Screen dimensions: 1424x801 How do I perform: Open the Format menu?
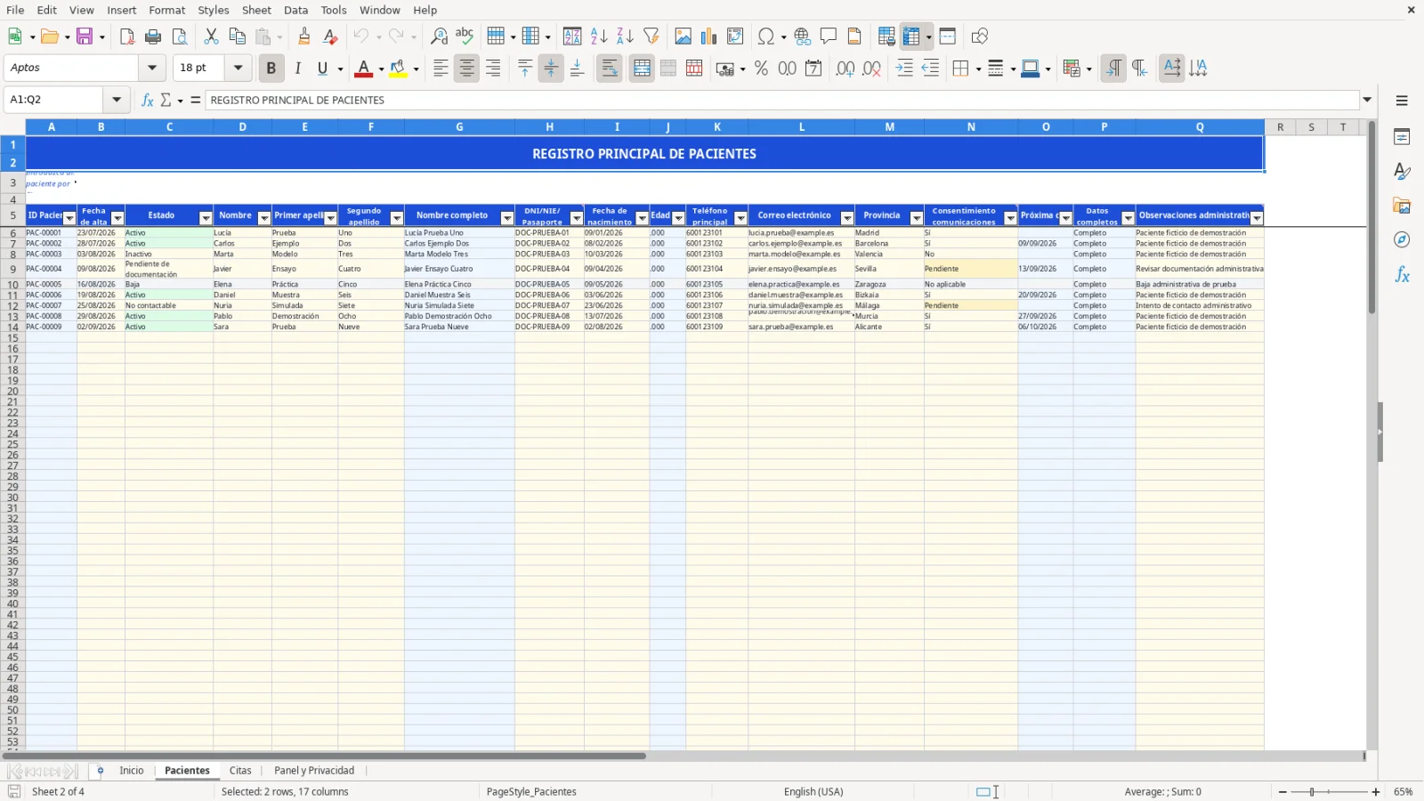pos(167,10)
